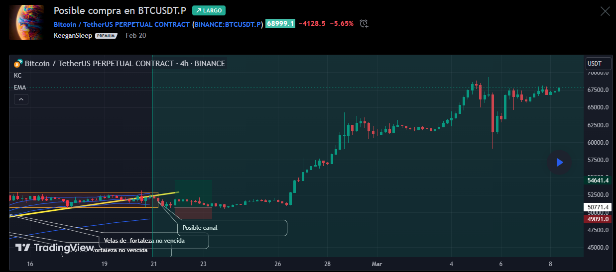This screenshot has height=272, width=616.
Task: Click the 47500.0 price axis label
Action: (x=598, y=230)
